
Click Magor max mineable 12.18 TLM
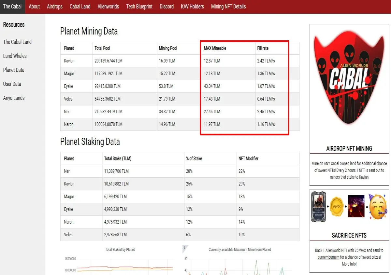tap(212, 74)
